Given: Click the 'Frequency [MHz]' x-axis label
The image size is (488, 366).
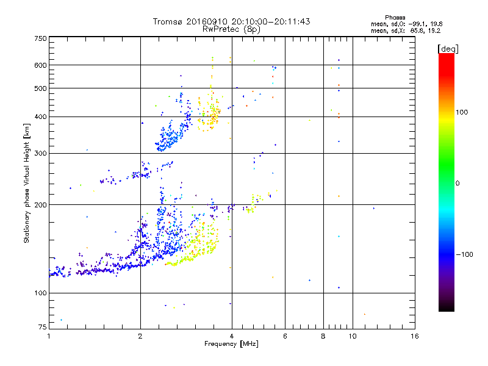Looking at the screenshot, I should (x=231, y=344).
